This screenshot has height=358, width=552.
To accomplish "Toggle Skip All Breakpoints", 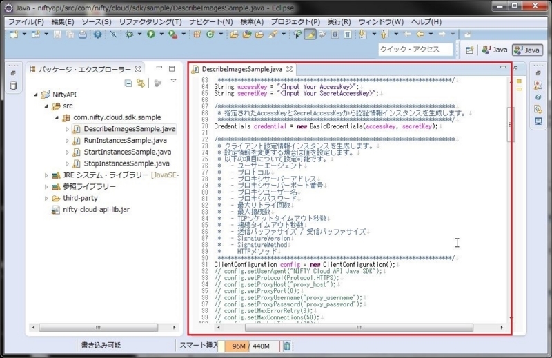I will (x=113, y=34).
